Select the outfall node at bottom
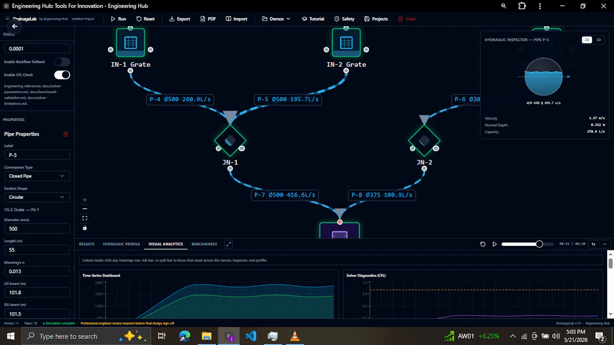Screen dimensions: 614x345 coord(340,230)
